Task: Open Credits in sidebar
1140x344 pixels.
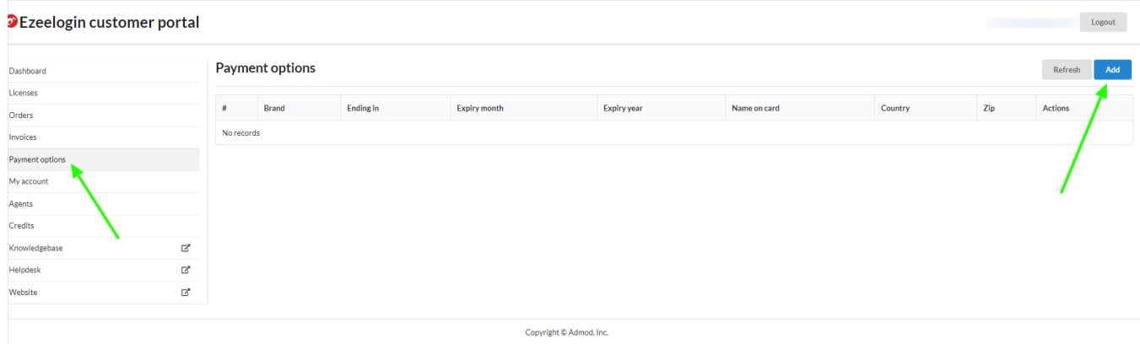Action: (x=104, y=225)
